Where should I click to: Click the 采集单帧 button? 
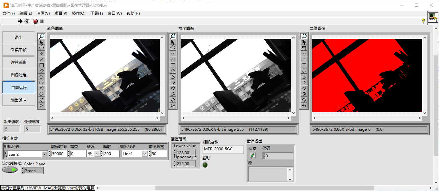pos(19,50)
